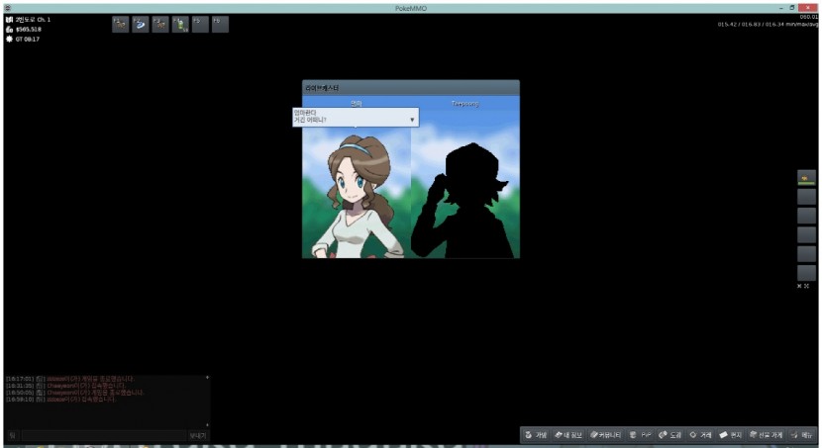This screenshot has width=822, height=448.
Task: Click the empty F5 hotkey slot
Action: (200, 24)
